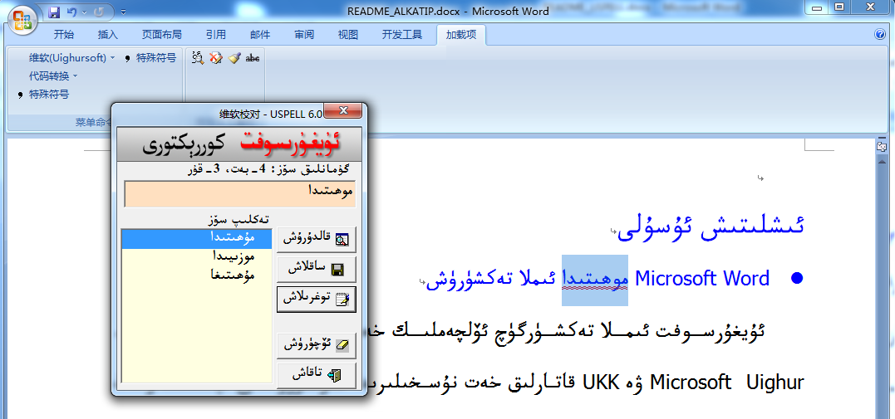
Task: Expand the undo history dropdown arrow
Action: pos(85,12)
